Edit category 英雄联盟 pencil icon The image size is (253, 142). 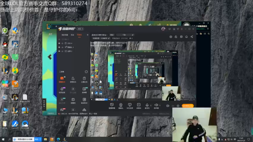tap(109, 38)
